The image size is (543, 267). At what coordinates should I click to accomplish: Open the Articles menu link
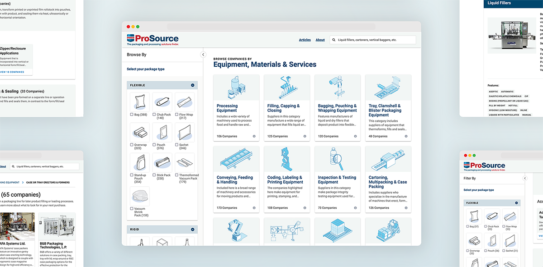pos(305,40)
